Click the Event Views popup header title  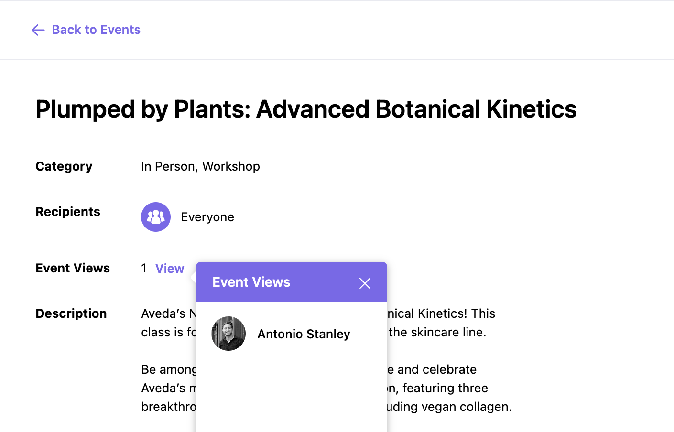tap(251, 282)
